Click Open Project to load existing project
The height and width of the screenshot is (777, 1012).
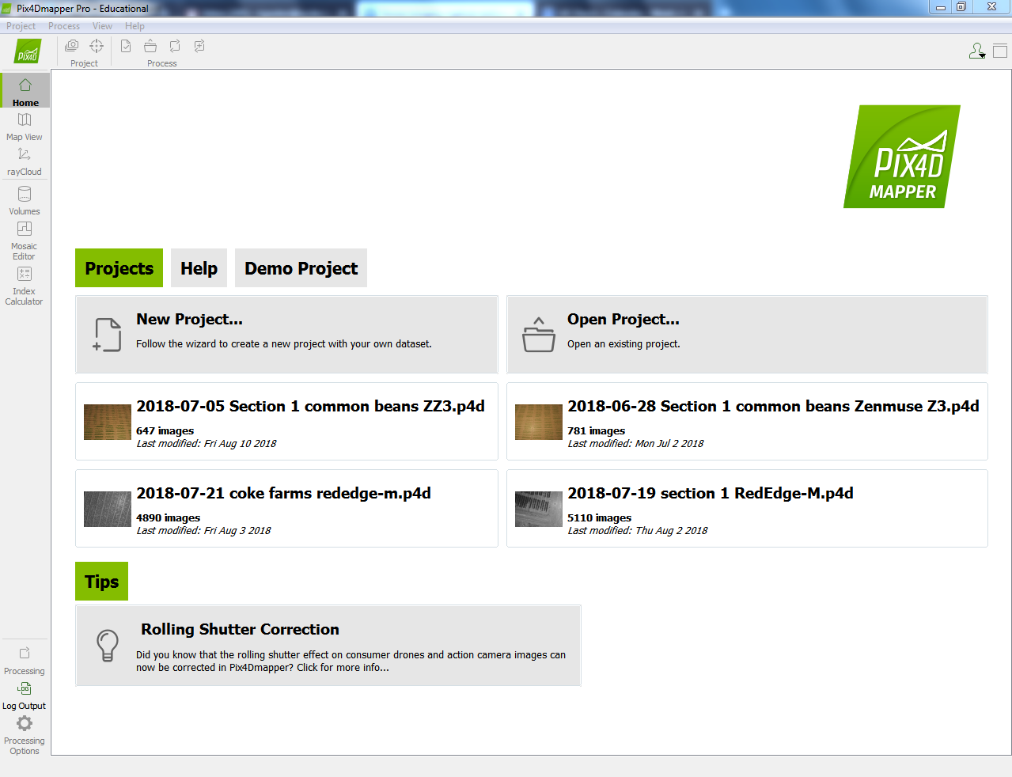tap(747, 335)
